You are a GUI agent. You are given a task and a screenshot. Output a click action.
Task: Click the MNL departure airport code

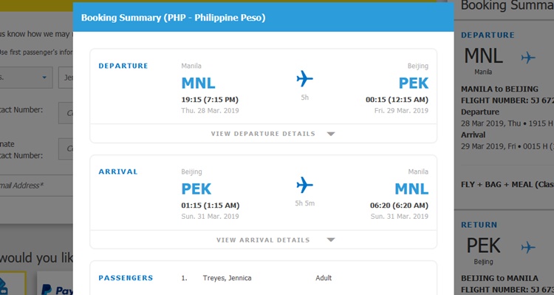click(x=198, y=84)
